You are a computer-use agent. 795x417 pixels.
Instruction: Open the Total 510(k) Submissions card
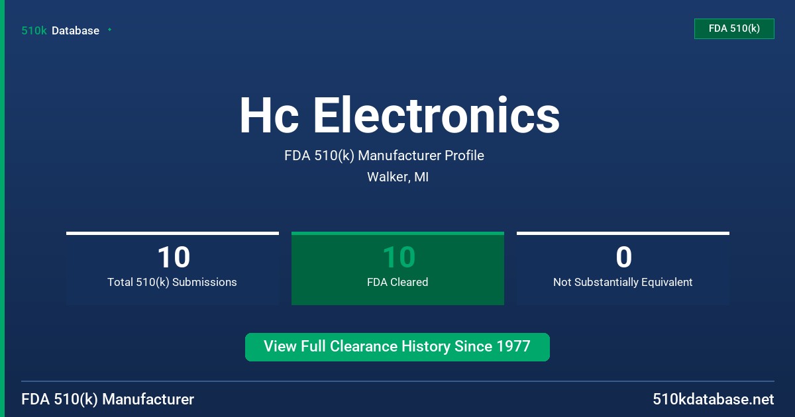(172, 268)
